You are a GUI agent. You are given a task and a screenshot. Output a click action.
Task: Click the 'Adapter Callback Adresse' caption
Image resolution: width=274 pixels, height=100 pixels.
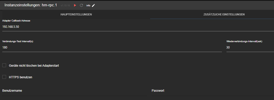tap(16, 21)
